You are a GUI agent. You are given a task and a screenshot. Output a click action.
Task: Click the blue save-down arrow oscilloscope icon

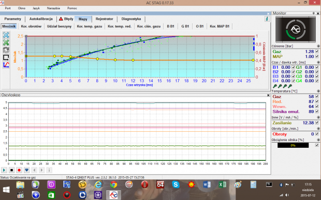click(x=26, y=170)
